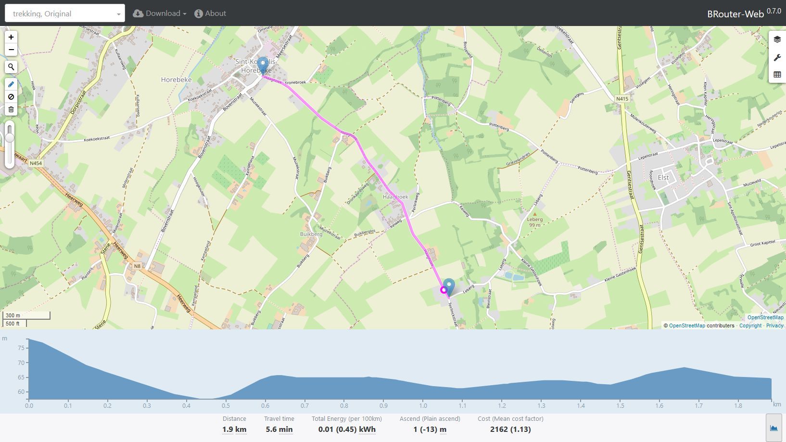This screenshot has width=786, height=442.
Task: Toggle the elevation chart button
Action: [773, 428]
